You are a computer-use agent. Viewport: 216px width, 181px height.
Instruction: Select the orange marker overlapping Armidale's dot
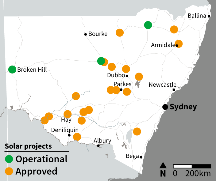pos(179,44)
